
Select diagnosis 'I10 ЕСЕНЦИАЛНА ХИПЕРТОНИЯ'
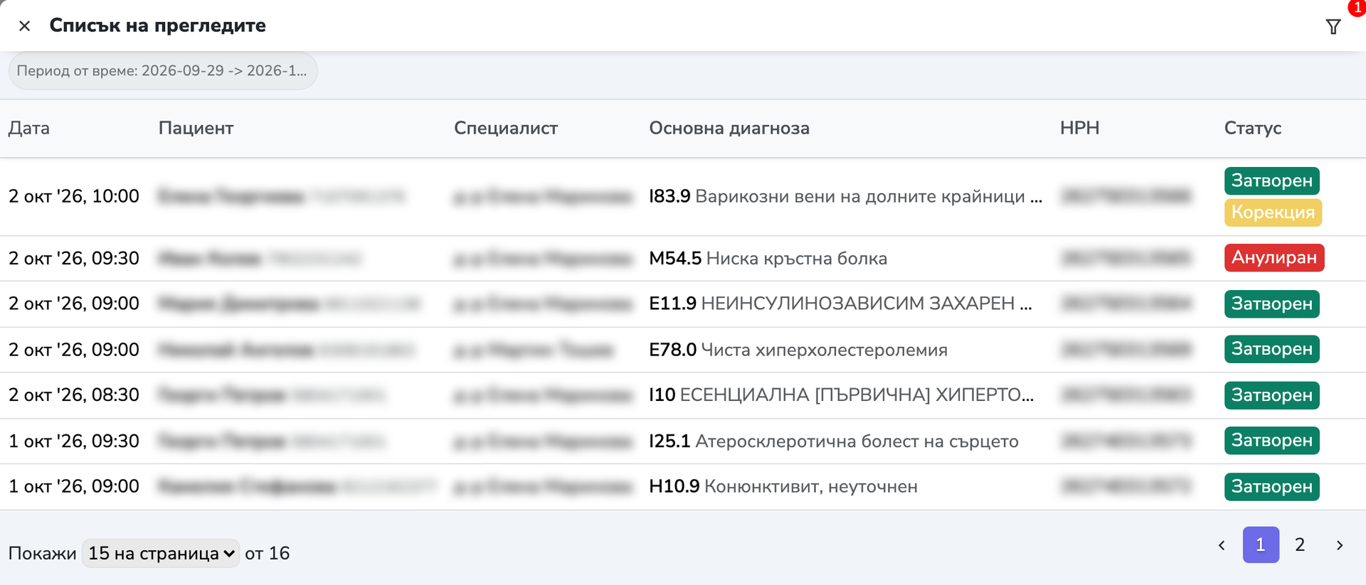point(842,395)
